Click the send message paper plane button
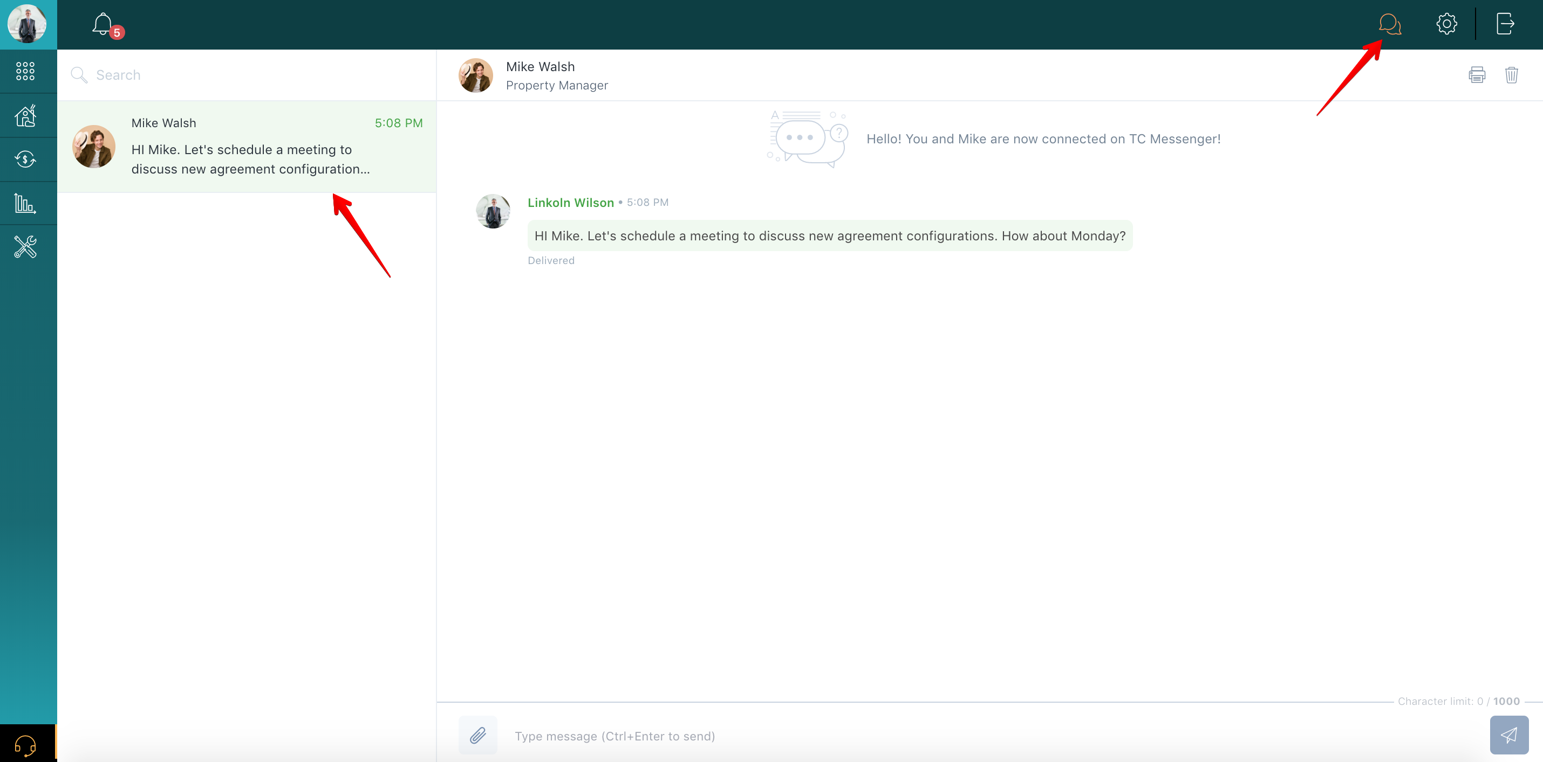Viewport: 1543px width, 762px height. 1509,735
